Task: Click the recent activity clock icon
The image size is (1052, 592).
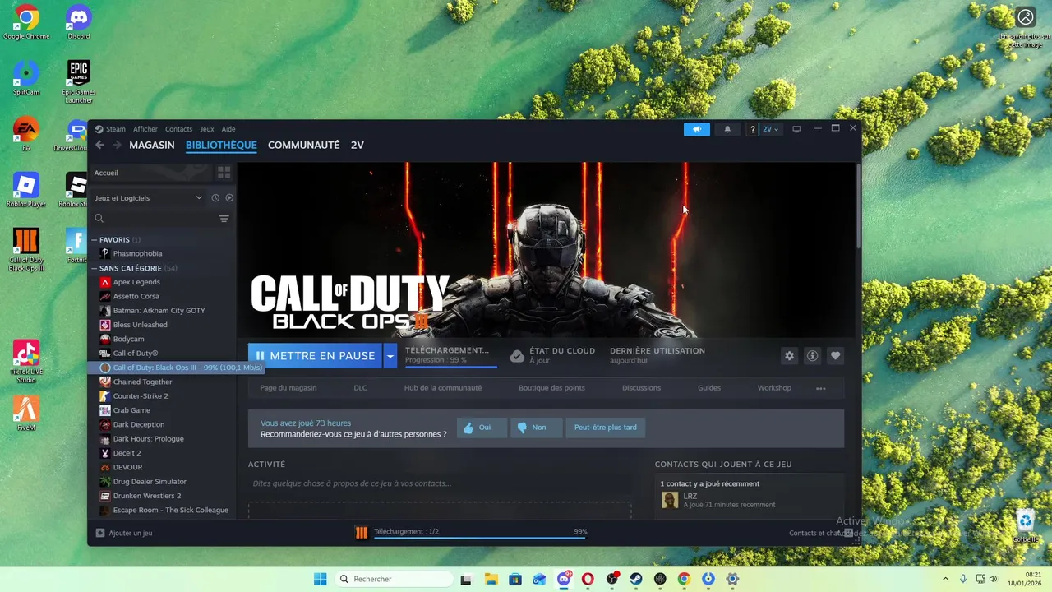Action: pos(215,198)
